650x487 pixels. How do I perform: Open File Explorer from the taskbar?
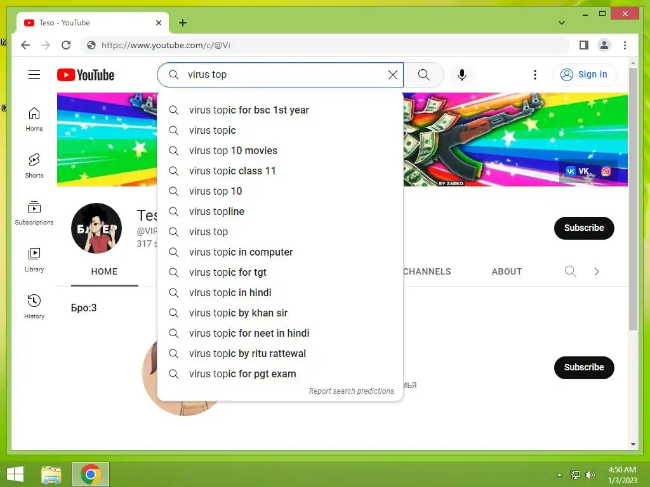[x=51, y=474]
